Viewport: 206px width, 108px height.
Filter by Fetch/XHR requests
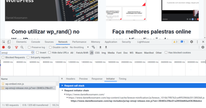tap(82, 53)
